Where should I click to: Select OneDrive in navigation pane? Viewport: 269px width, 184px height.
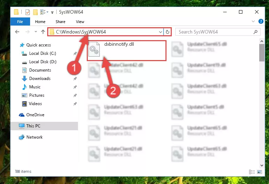coord(35,115)
